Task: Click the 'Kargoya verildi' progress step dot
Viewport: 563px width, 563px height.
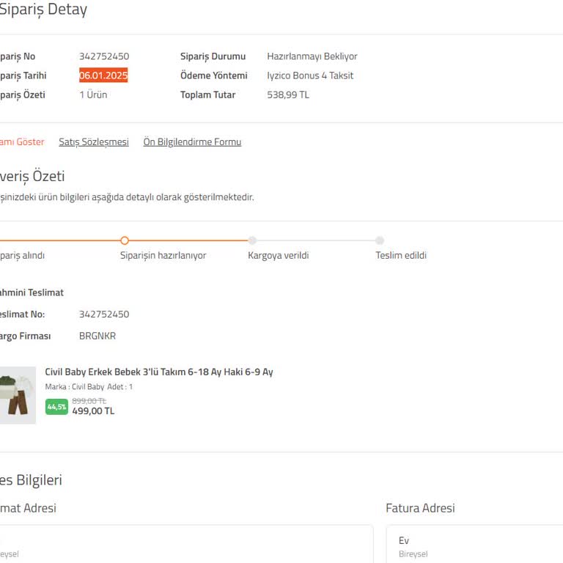Action: (252, 240)
